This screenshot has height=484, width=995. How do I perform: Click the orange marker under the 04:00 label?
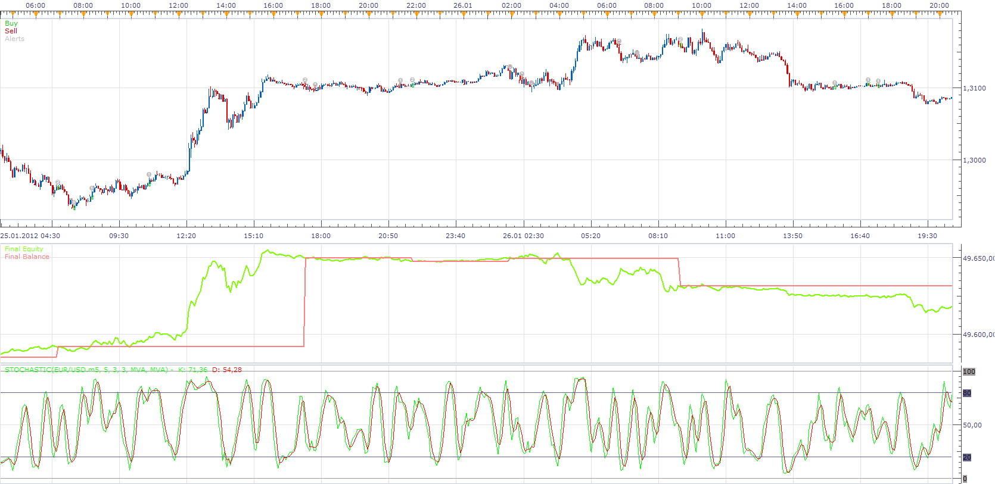pyautogui.click(x=559, y=13)
